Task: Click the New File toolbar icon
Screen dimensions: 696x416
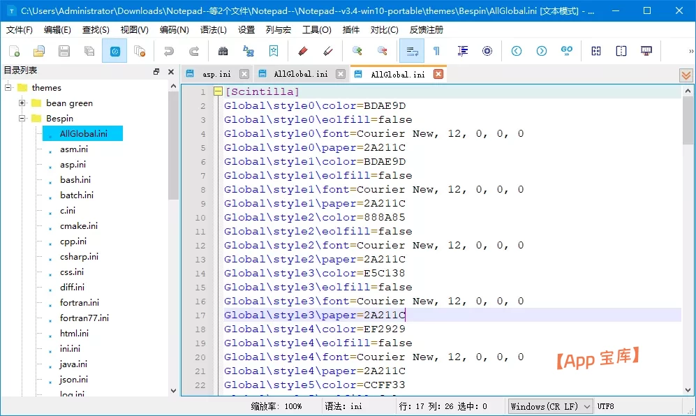Action: click(14, 51)
